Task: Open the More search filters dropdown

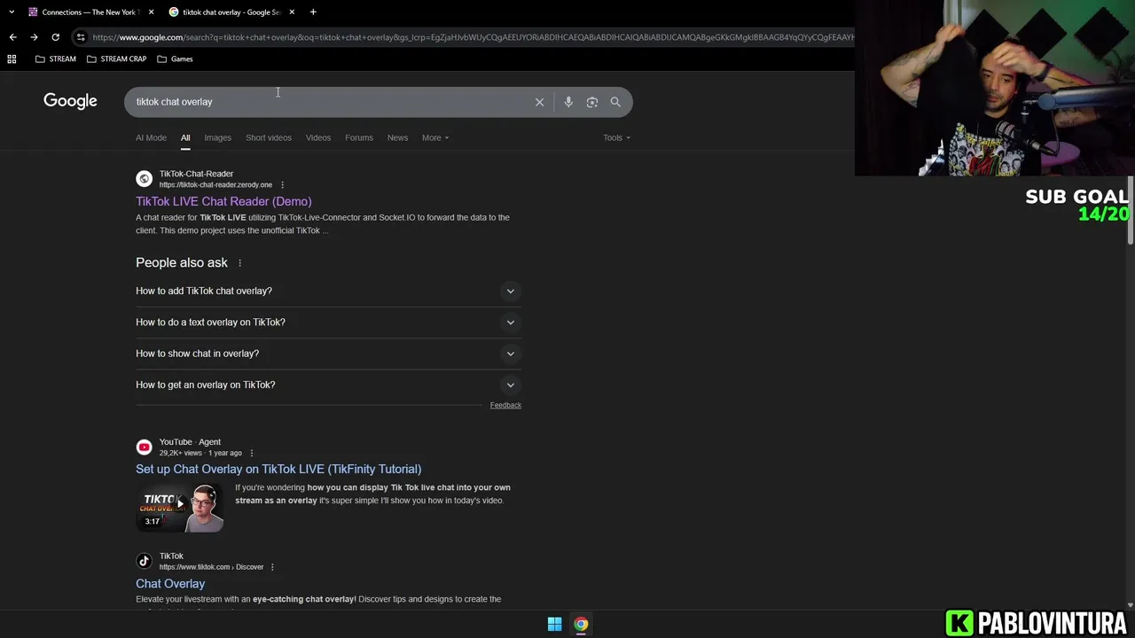Action: click(435, 137)
